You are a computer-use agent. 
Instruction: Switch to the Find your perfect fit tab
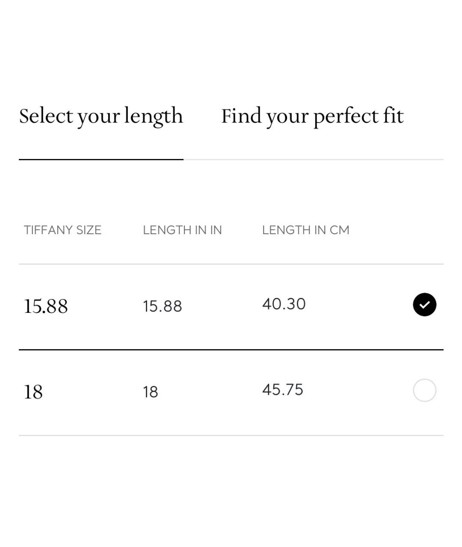[x=312, y=116]
